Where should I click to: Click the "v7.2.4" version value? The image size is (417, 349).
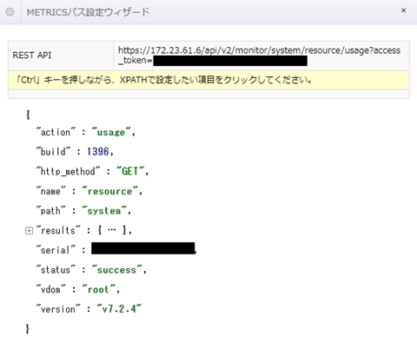[119, 309]
